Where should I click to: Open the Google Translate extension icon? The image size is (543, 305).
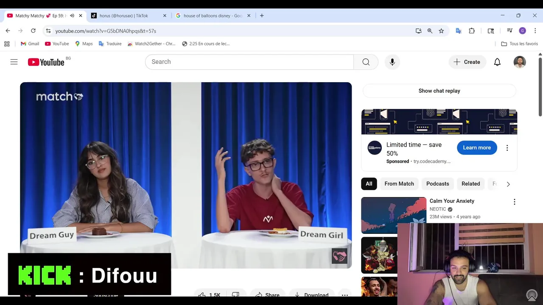458,31
